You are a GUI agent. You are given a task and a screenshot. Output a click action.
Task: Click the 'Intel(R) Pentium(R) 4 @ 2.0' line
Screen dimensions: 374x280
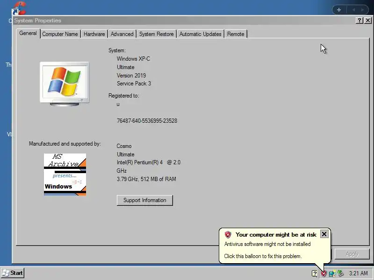pyautogui.click(x=149, y=162)
